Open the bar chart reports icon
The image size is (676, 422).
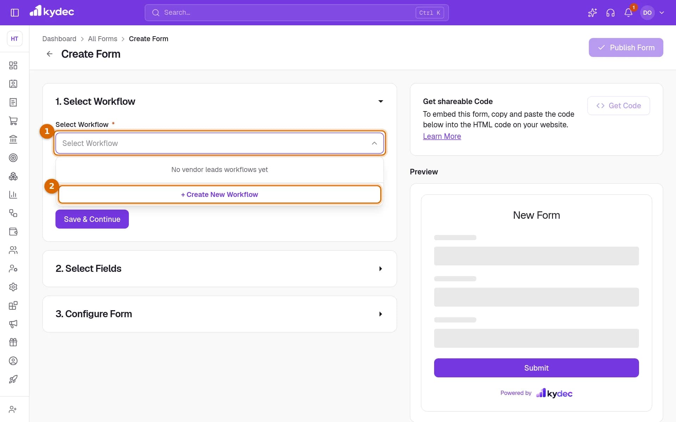[x=13, y=194]
